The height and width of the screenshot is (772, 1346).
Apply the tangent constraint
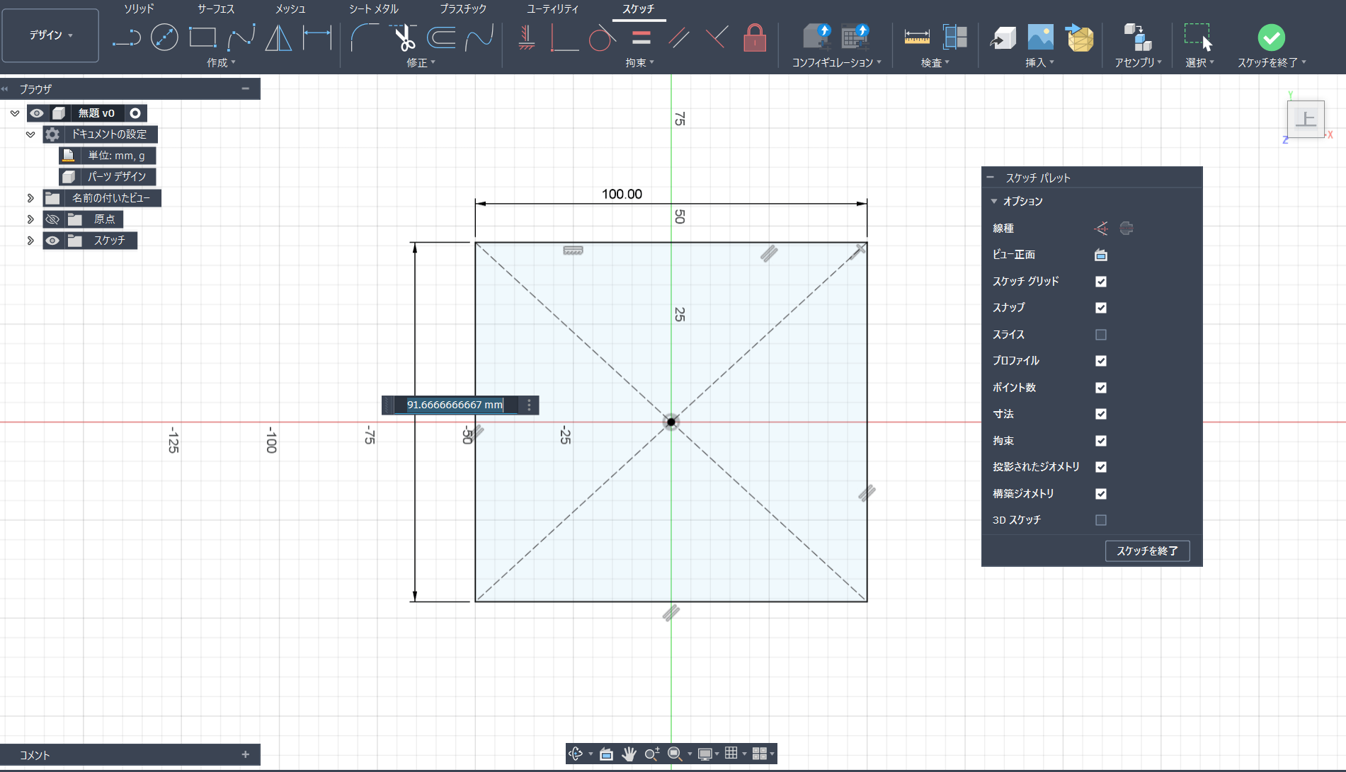click(602, 38)
